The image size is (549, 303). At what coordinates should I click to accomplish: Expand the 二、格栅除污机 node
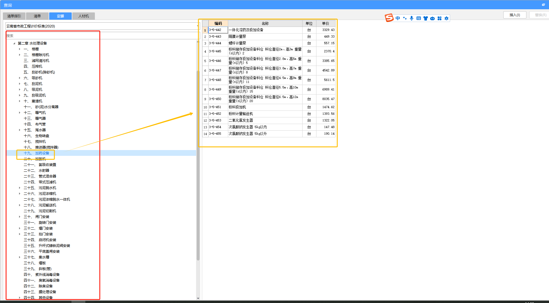coord(20,55)
